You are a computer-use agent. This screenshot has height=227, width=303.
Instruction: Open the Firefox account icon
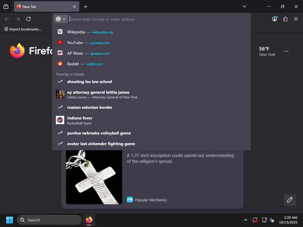point(275,19)
